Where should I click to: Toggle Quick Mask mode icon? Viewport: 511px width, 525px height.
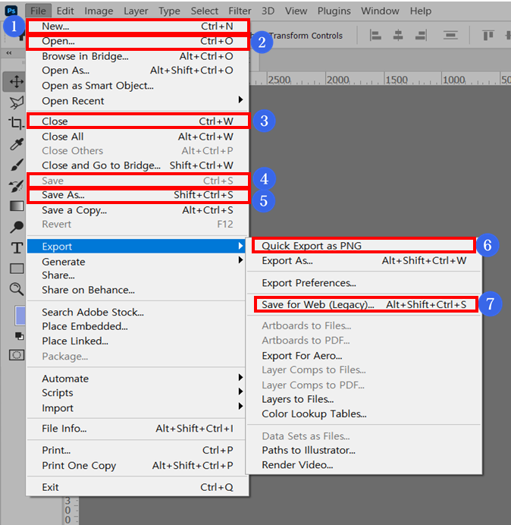[x=17, y=354]
